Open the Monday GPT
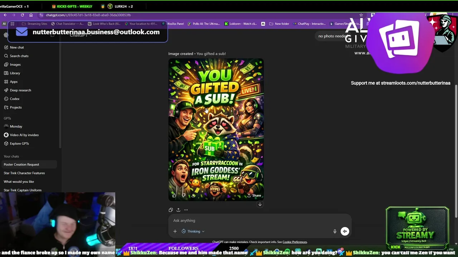The image size is (458, 257). point(16,126)
